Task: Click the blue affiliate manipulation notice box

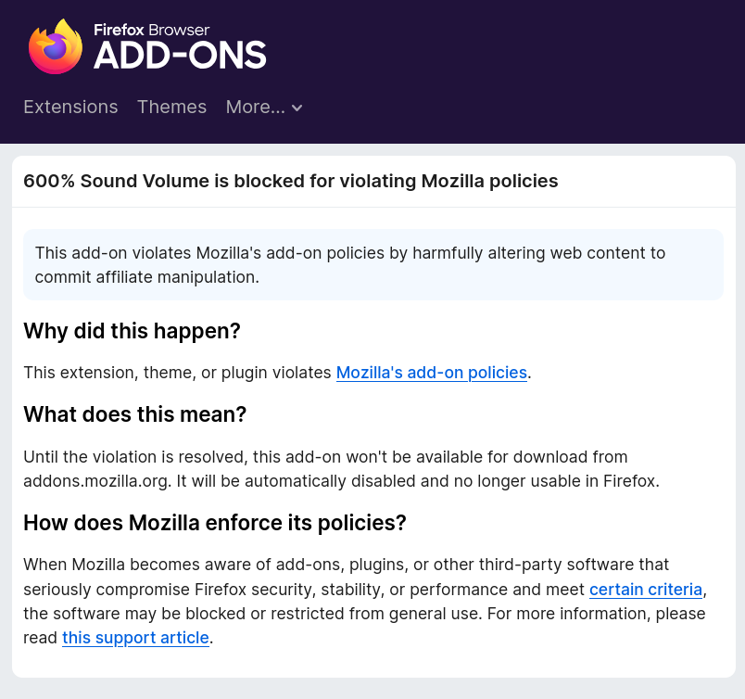Action: pyautogui.click(x=372, y=264)
